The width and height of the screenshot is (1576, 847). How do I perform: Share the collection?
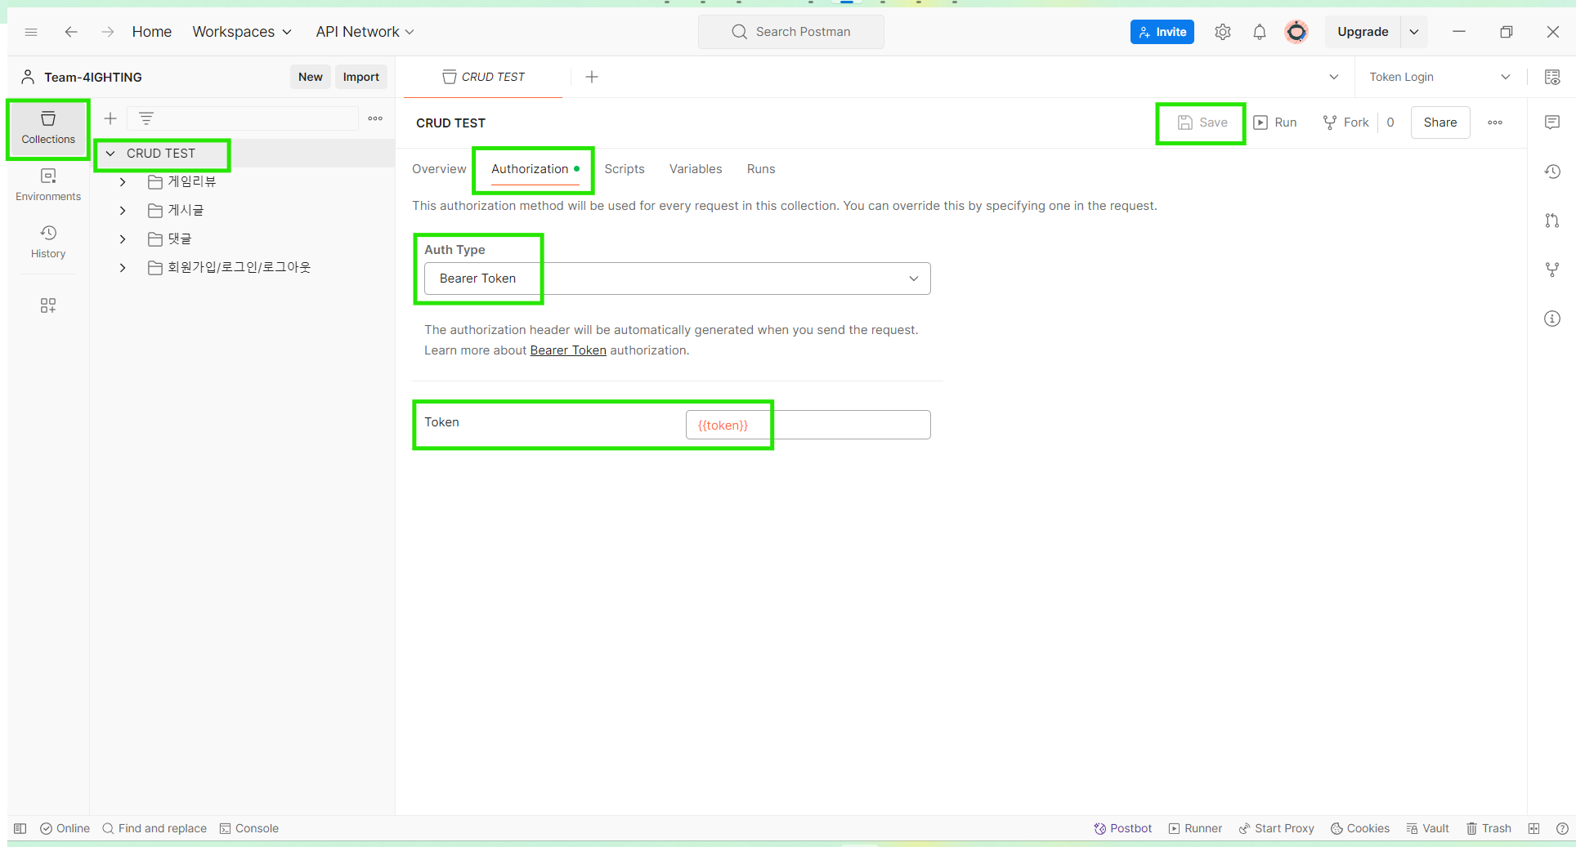coord(1440,123)
